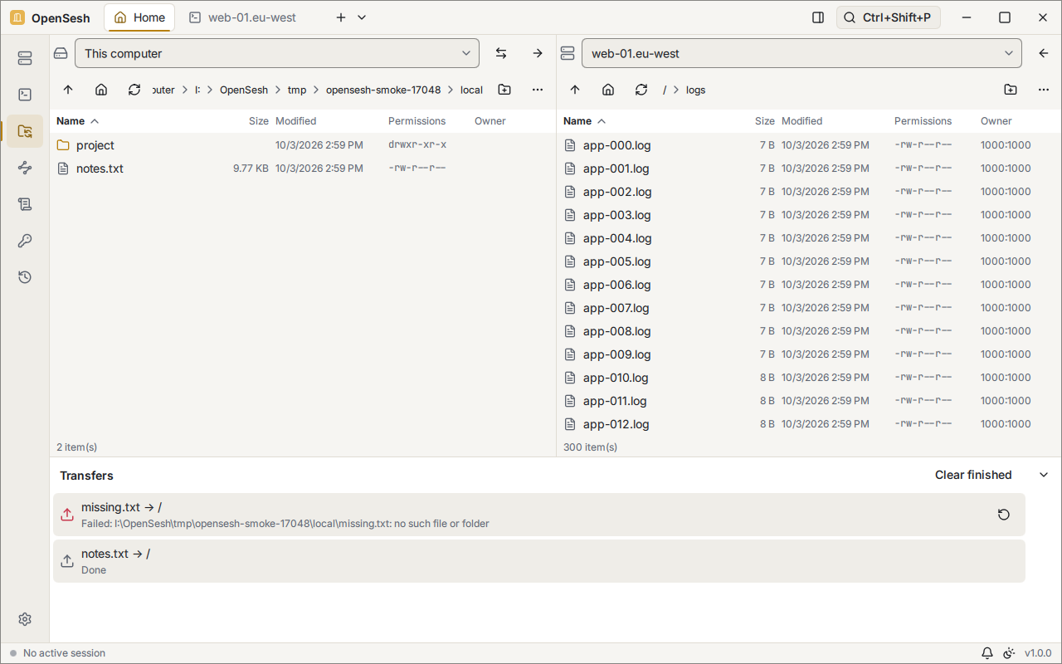Select the project folder
The image size is (1062, 664).
click(303, 145)
